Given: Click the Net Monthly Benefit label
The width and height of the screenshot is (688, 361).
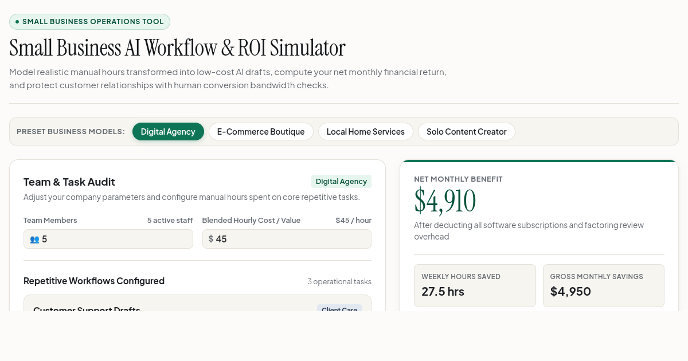Looking at the screenshot, I should pos(458,179).
